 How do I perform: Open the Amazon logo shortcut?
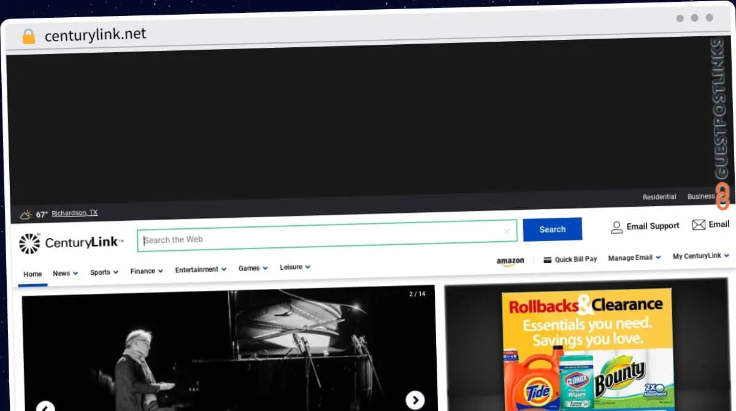(x=510, y=261)
